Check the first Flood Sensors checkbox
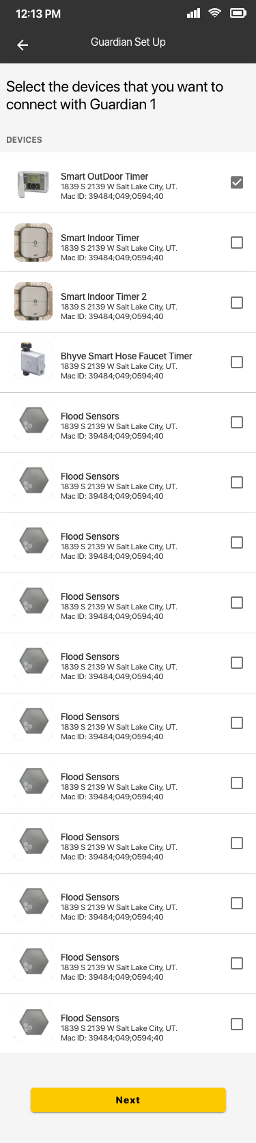 [237, 422]
